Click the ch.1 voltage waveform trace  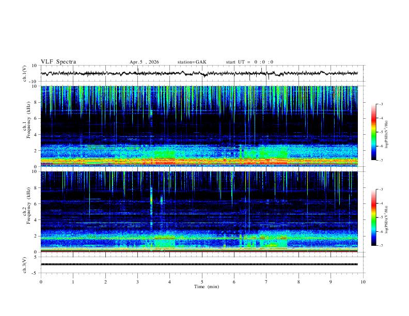(x=199, y=73)
